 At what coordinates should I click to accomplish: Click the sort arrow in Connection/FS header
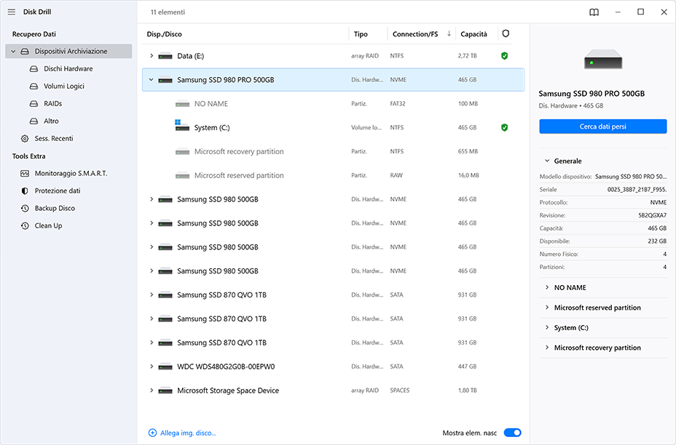pyautogui.click(x=449, y=33)
